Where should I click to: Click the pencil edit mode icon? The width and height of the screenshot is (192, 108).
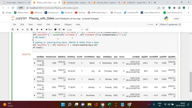coord(157,25)
